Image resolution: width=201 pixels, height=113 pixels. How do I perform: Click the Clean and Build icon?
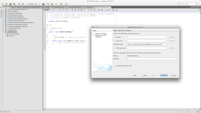click(x=52, y=4)
